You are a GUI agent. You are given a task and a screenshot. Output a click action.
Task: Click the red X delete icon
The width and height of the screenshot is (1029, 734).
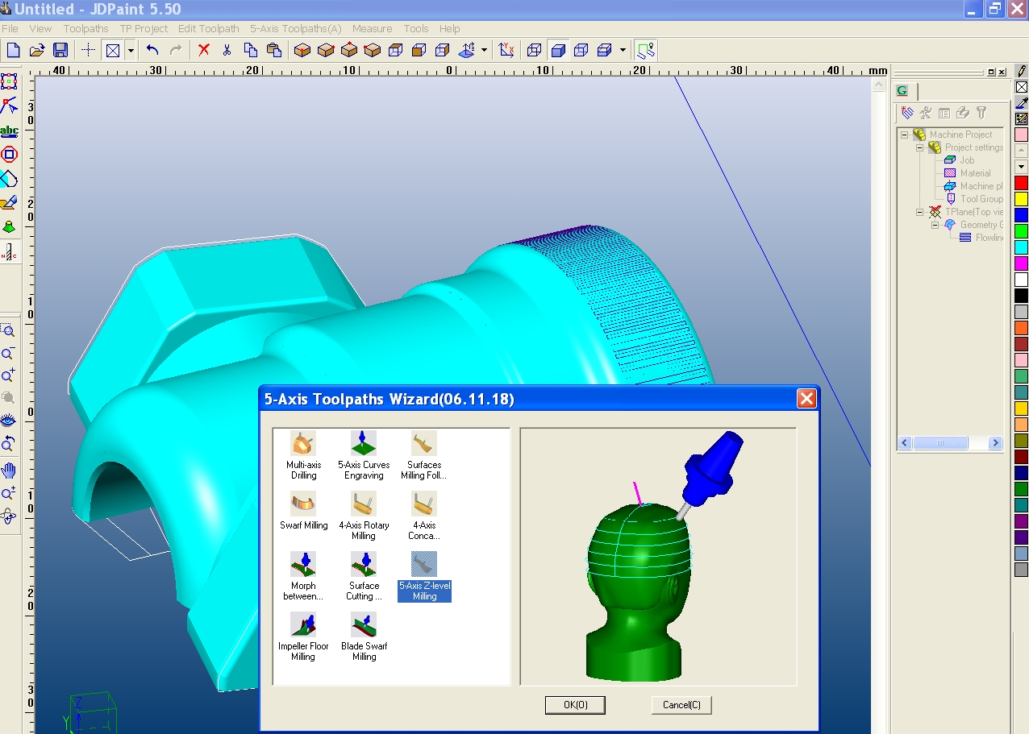204,50
